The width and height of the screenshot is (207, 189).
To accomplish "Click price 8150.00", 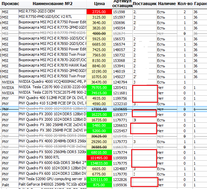I will [99, 61].
